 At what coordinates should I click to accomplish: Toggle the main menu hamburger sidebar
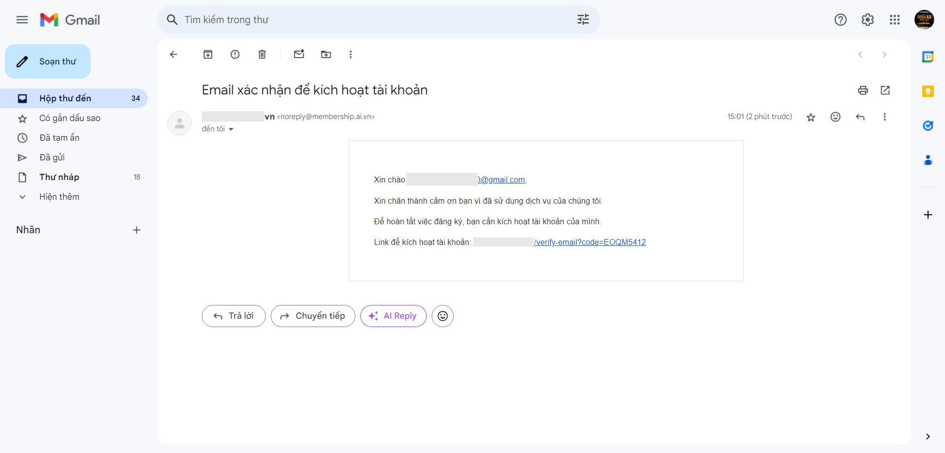coord(22,20)
